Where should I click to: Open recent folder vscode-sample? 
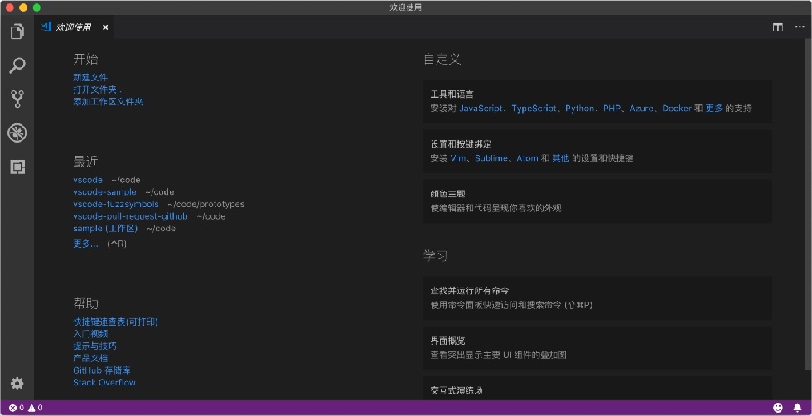[104, 192]
